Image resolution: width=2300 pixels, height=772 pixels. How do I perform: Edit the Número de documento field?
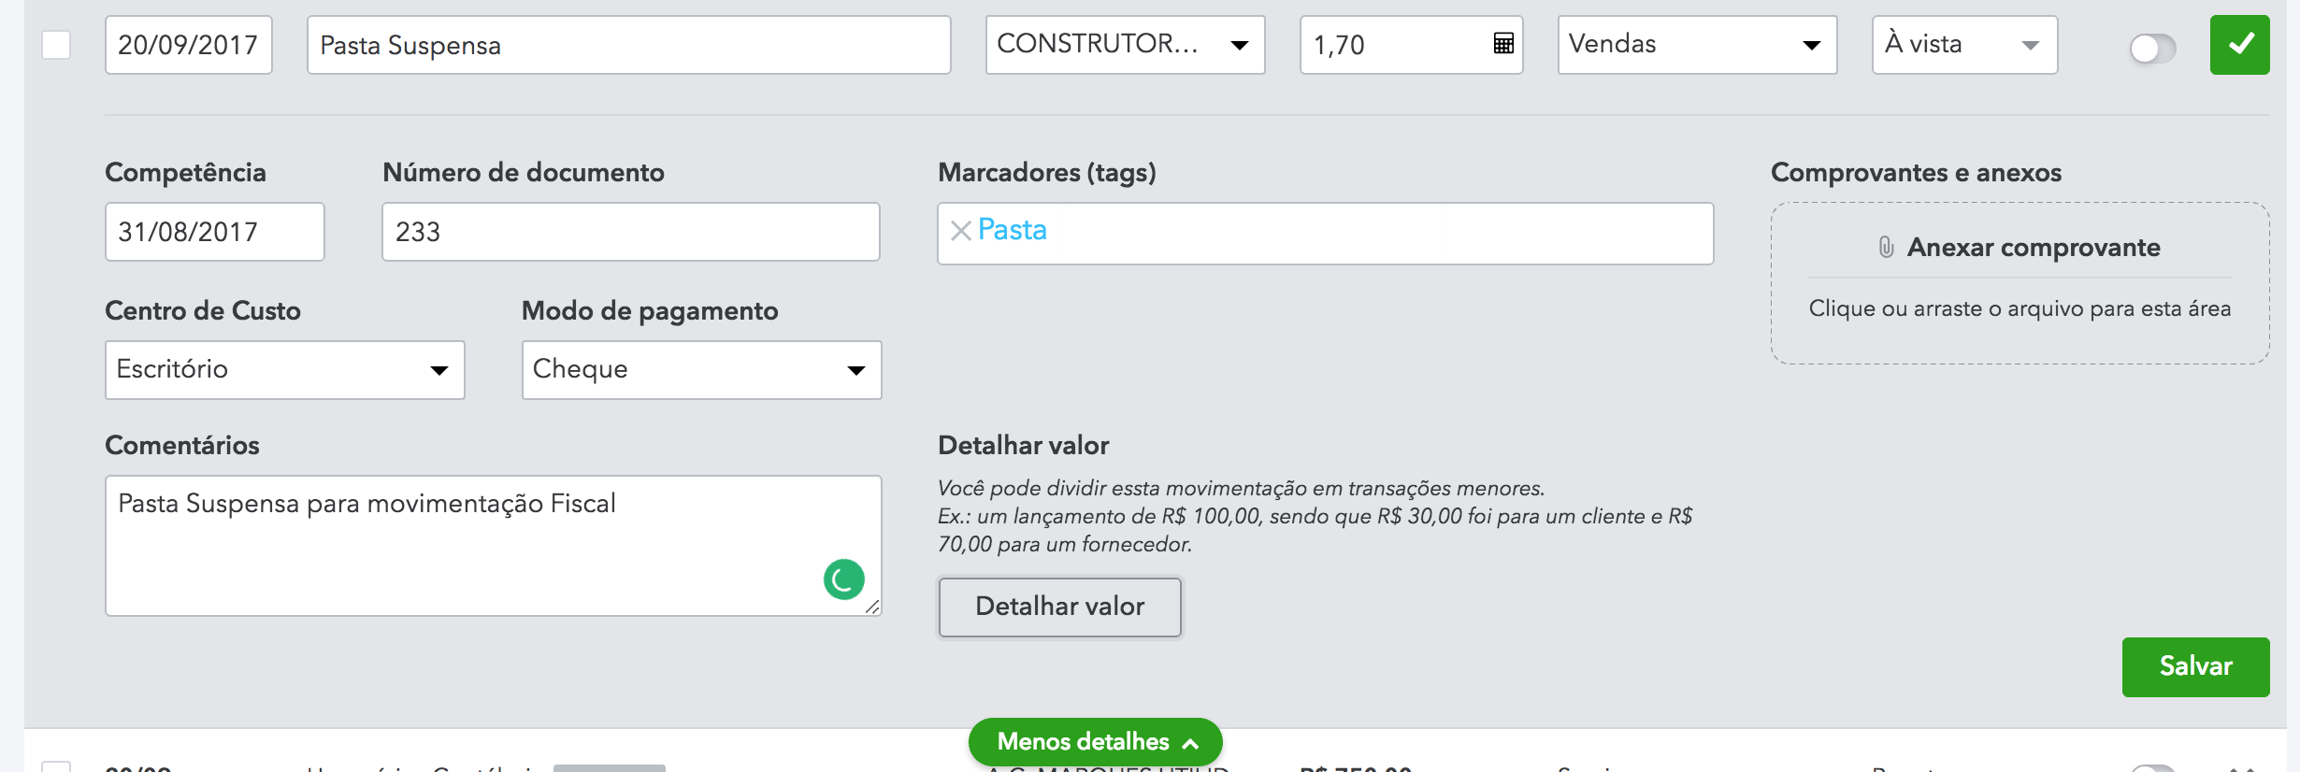(630, 232)
